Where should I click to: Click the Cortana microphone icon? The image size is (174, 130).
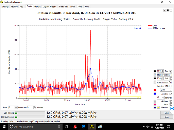[59, 127]
